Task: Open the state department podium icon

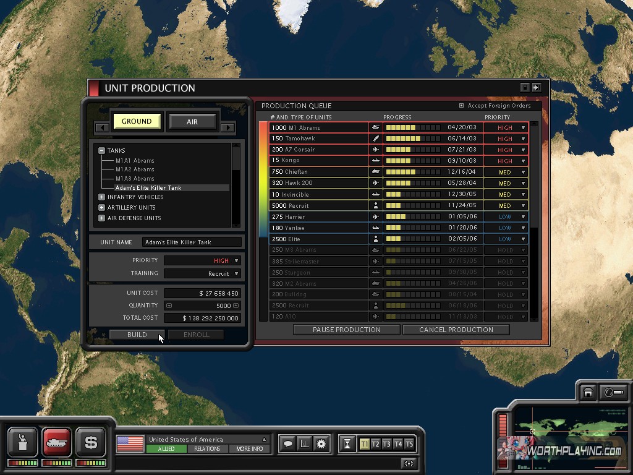Action: pos(23,442)
